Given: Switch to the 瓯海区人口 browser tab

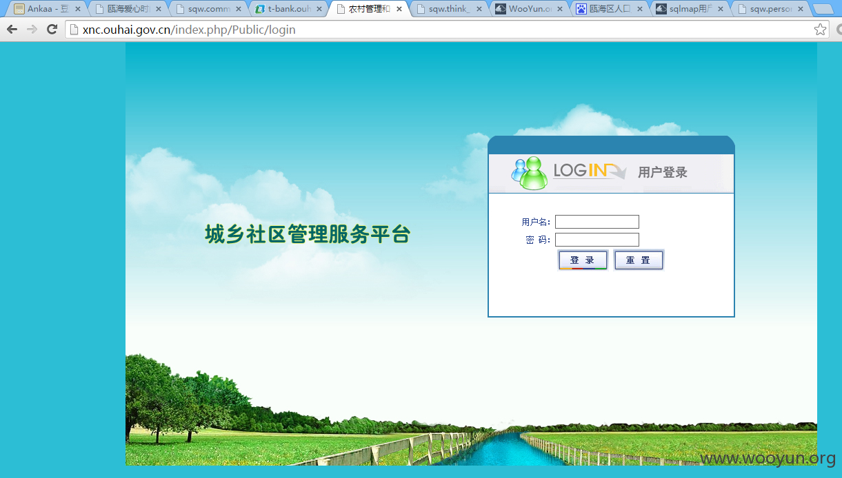Looking at the screenshot, I should coord(609,9).
